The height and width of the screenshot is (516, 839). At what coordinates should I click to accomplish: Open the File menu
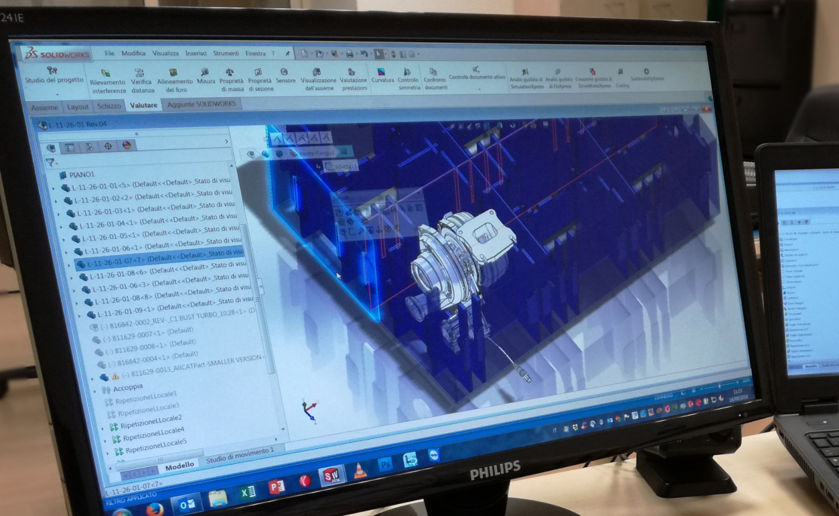(x=110, y=54)
